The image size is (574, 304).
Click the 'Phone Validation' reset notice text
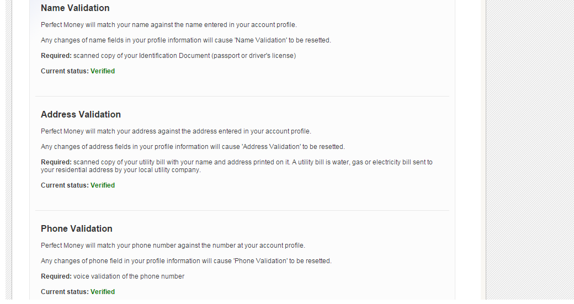pos(186,261)
